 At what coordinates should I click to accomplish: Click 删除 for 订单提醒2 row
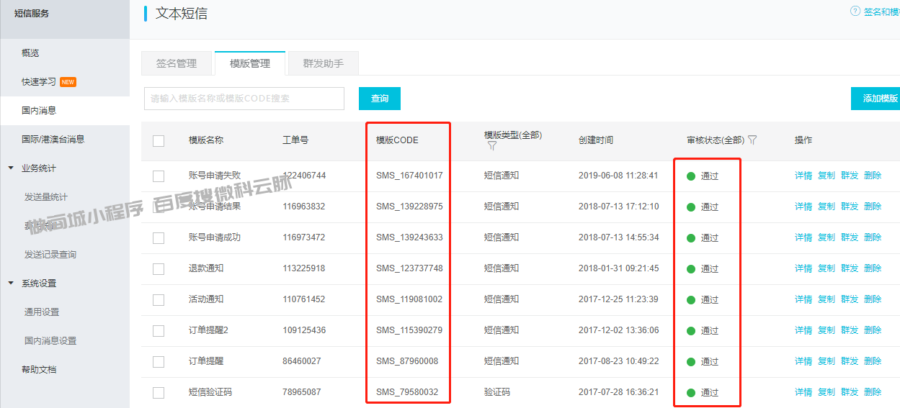tap(873, 330)
